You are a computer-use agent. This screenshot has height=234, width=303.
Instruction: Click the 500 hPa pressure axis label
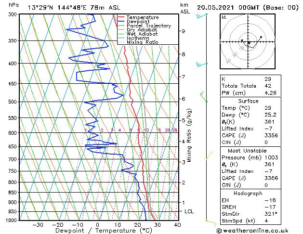pyautogui.click(x=13, y=102)
